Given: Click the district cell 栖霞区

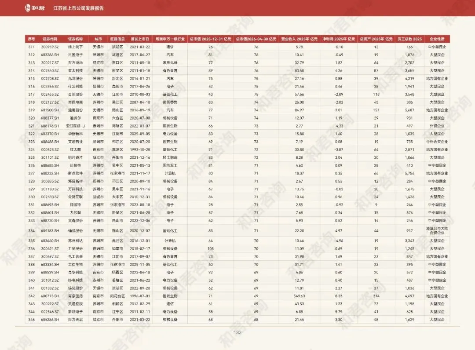Looking at the screenshot, I should click(117, 272).
